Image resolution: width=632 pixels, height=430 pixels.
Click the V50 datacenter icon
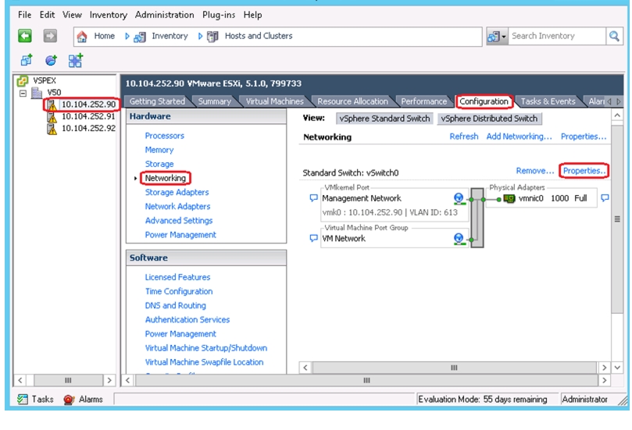pos(37,93)
